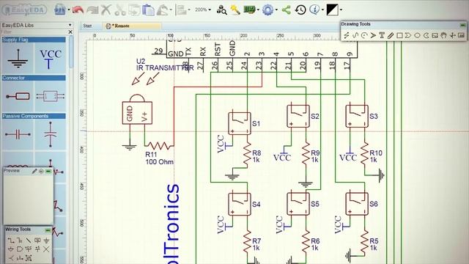
Task: Click the Info speech bubble icon
Action: tap(314, 10)
